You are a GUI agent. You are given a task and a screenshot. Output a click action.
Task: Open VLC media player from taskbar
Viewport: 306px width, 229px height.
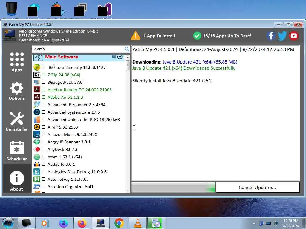(x=137, y=223)
